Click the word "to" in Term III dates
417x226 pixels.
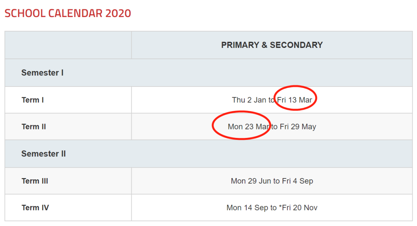point(276,181)
